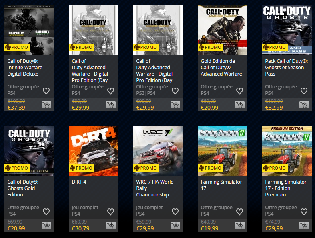Add Farming Simulator 17 Edition Premium to cart

pyautogui.click(x=304, y=226)
